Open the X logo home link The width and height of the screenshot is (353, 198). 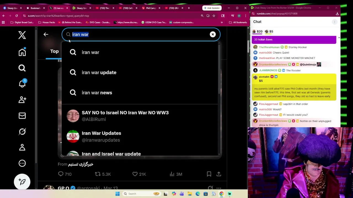click(22, 35)
